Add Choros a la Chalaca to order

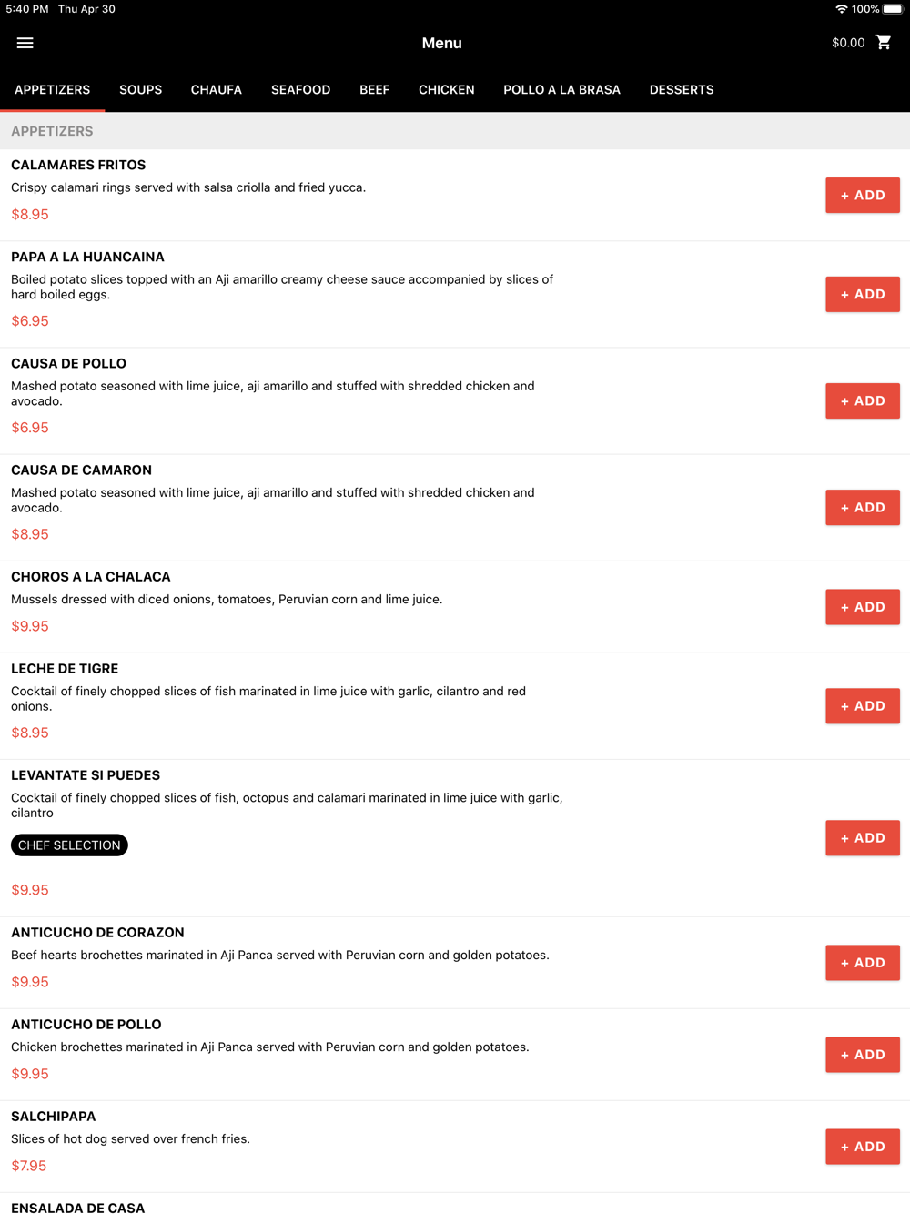(862, 607)
